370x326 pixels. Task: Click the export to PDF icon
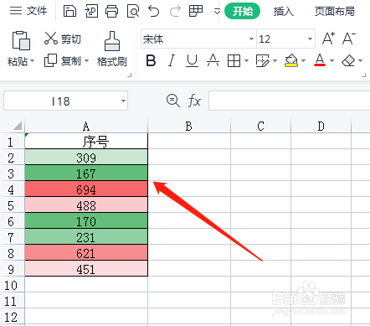(x=91, y=12)
